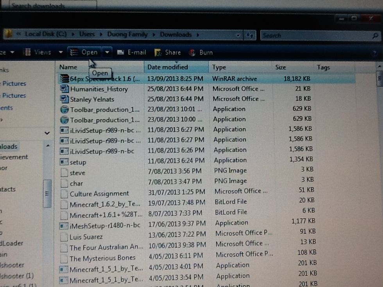Expand the breadcrumb arrow after Downloads
Image resolution: width=383 pixels, height=287 pixels.
click(198, 35)
